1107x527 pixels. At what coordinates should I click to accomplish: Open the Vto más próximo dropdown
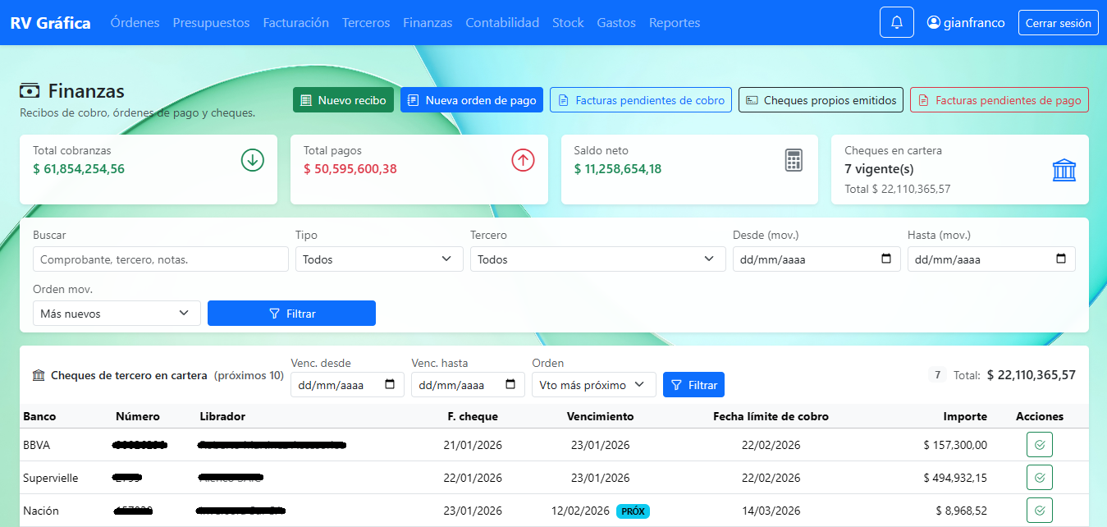click(x=593, y=384)
